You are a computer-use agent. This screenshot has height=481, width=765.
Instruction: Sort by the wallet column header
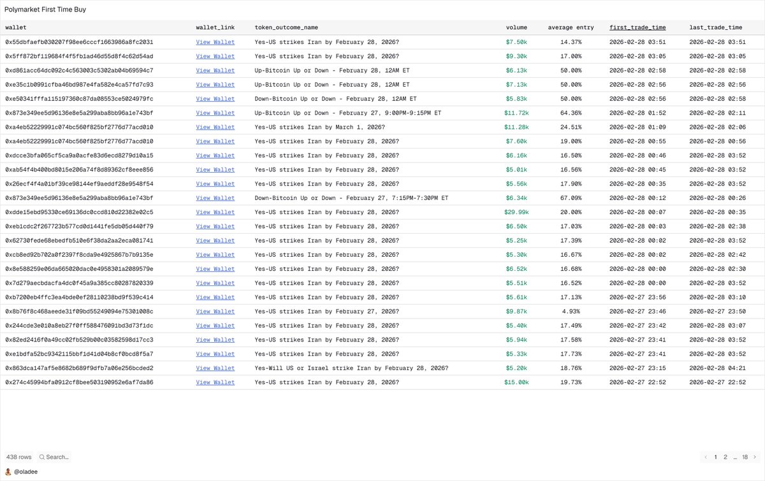pos(16,27)
